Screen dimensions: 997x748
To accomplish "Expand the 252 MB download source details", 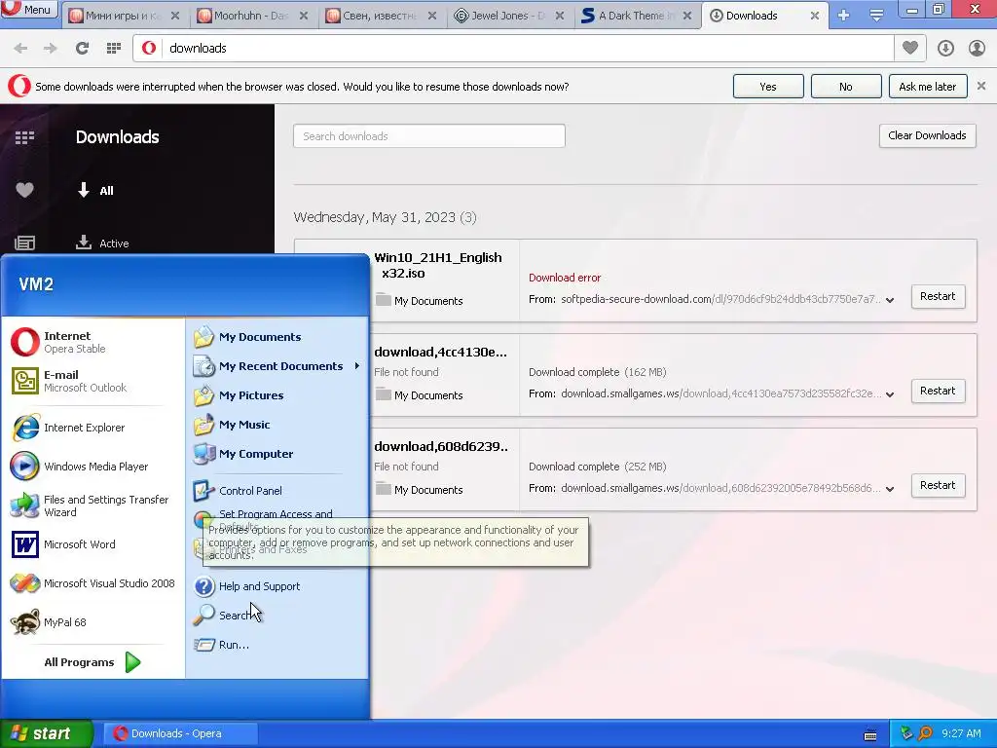I will click(x=890, y=489).
